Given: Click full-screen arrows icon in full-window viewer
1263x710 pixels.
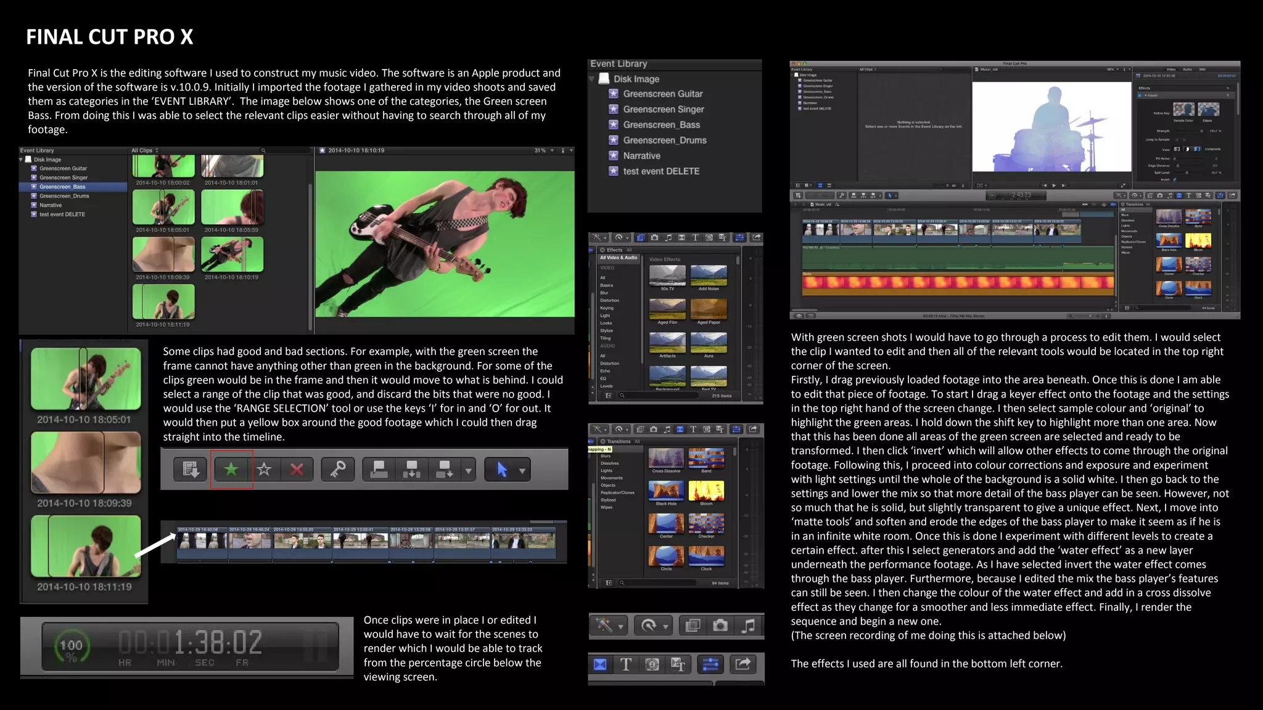Looking at the screenshot, I should (x=1123, y=186).
